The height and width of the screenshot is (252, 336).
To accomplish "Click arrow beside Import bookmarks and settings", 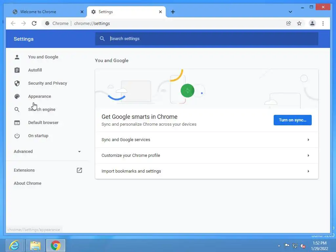I will coord(308,171).
